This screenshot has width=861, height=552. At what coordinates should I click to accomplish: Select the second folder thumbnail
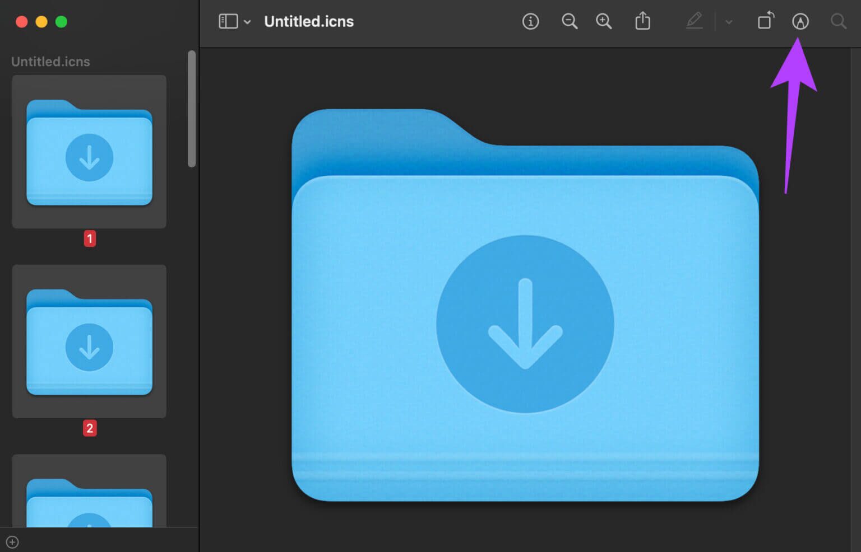(89, 342)
